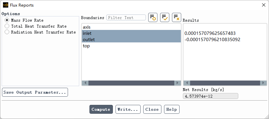This screenshot has width=269, height=119.
Task: Select axis in Boundaries list
Action: pos(131,27)
